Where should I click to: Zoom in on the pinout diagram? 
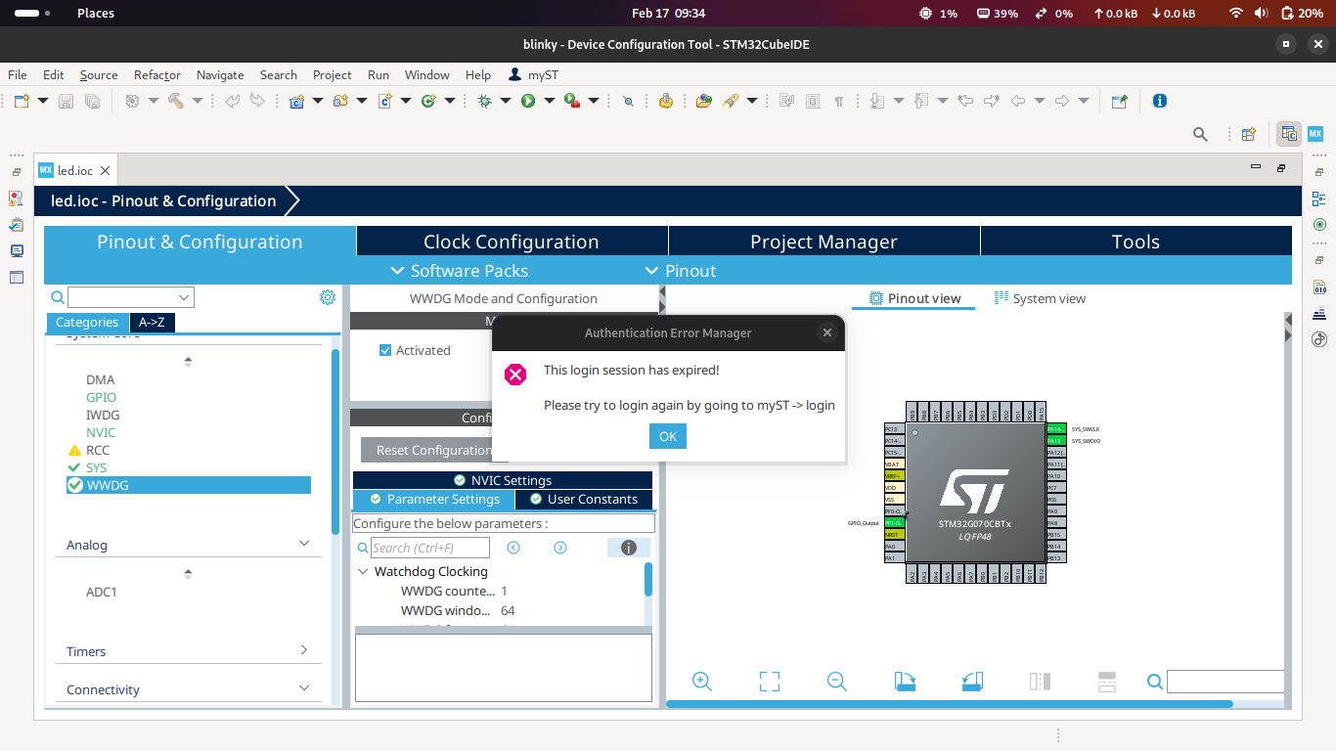[x=701, y=681]
